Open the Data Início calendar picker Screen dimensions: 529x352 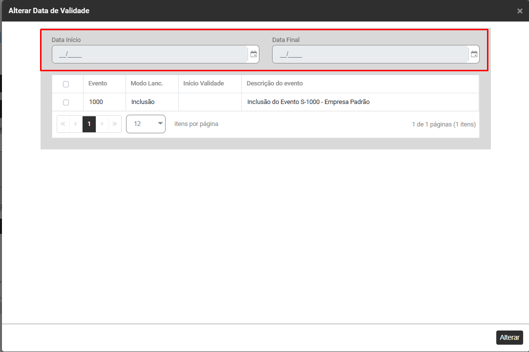pos(254,54)
